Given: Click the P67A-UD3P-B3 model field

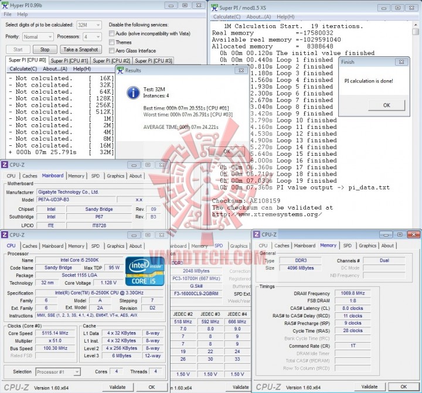Looking at the screenshot, I should (x=76, y=200).
